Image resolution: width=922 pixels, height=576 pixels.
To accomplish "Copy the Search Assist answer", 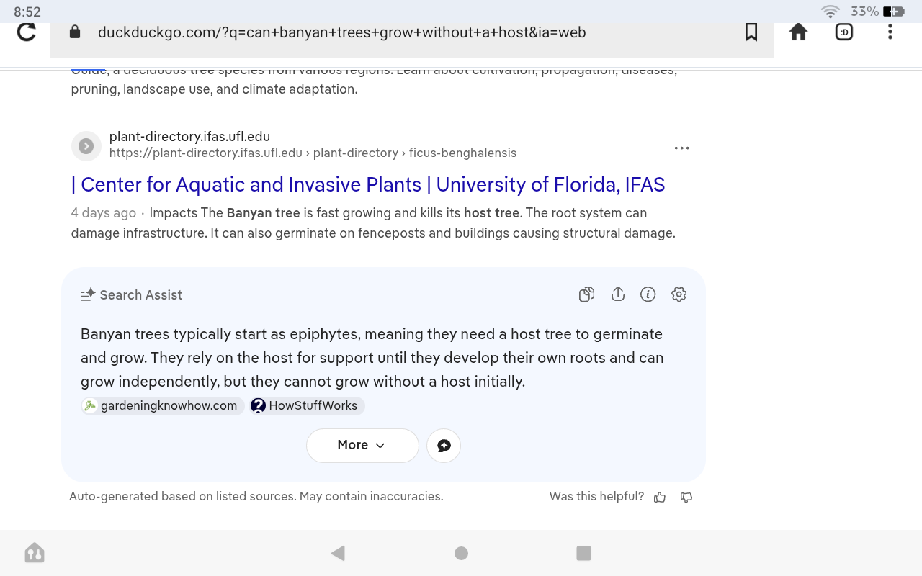I will click(x=586, y=294).
